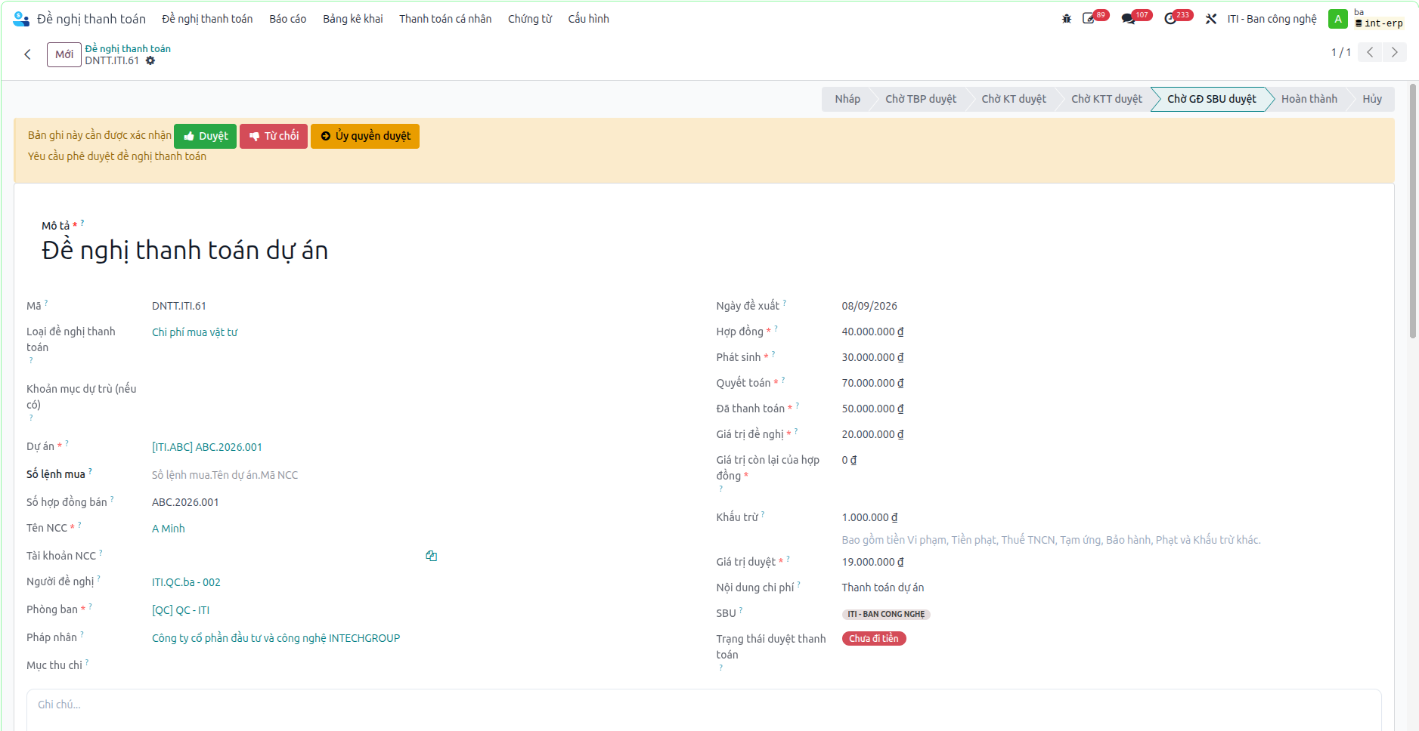The width and height of the screenshot is (1419, 731).
Task: Click the Mới button
Action: point(64,54)
